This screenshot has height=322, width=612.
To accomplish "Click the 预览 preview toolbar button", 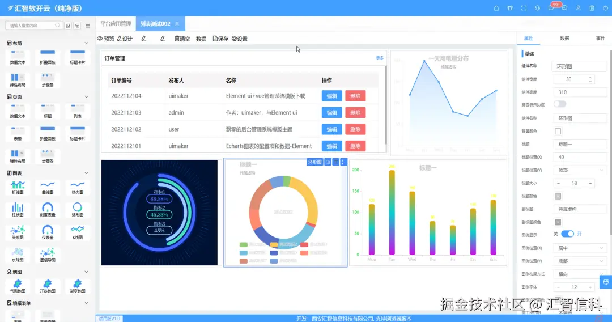I will pos(106,39).
